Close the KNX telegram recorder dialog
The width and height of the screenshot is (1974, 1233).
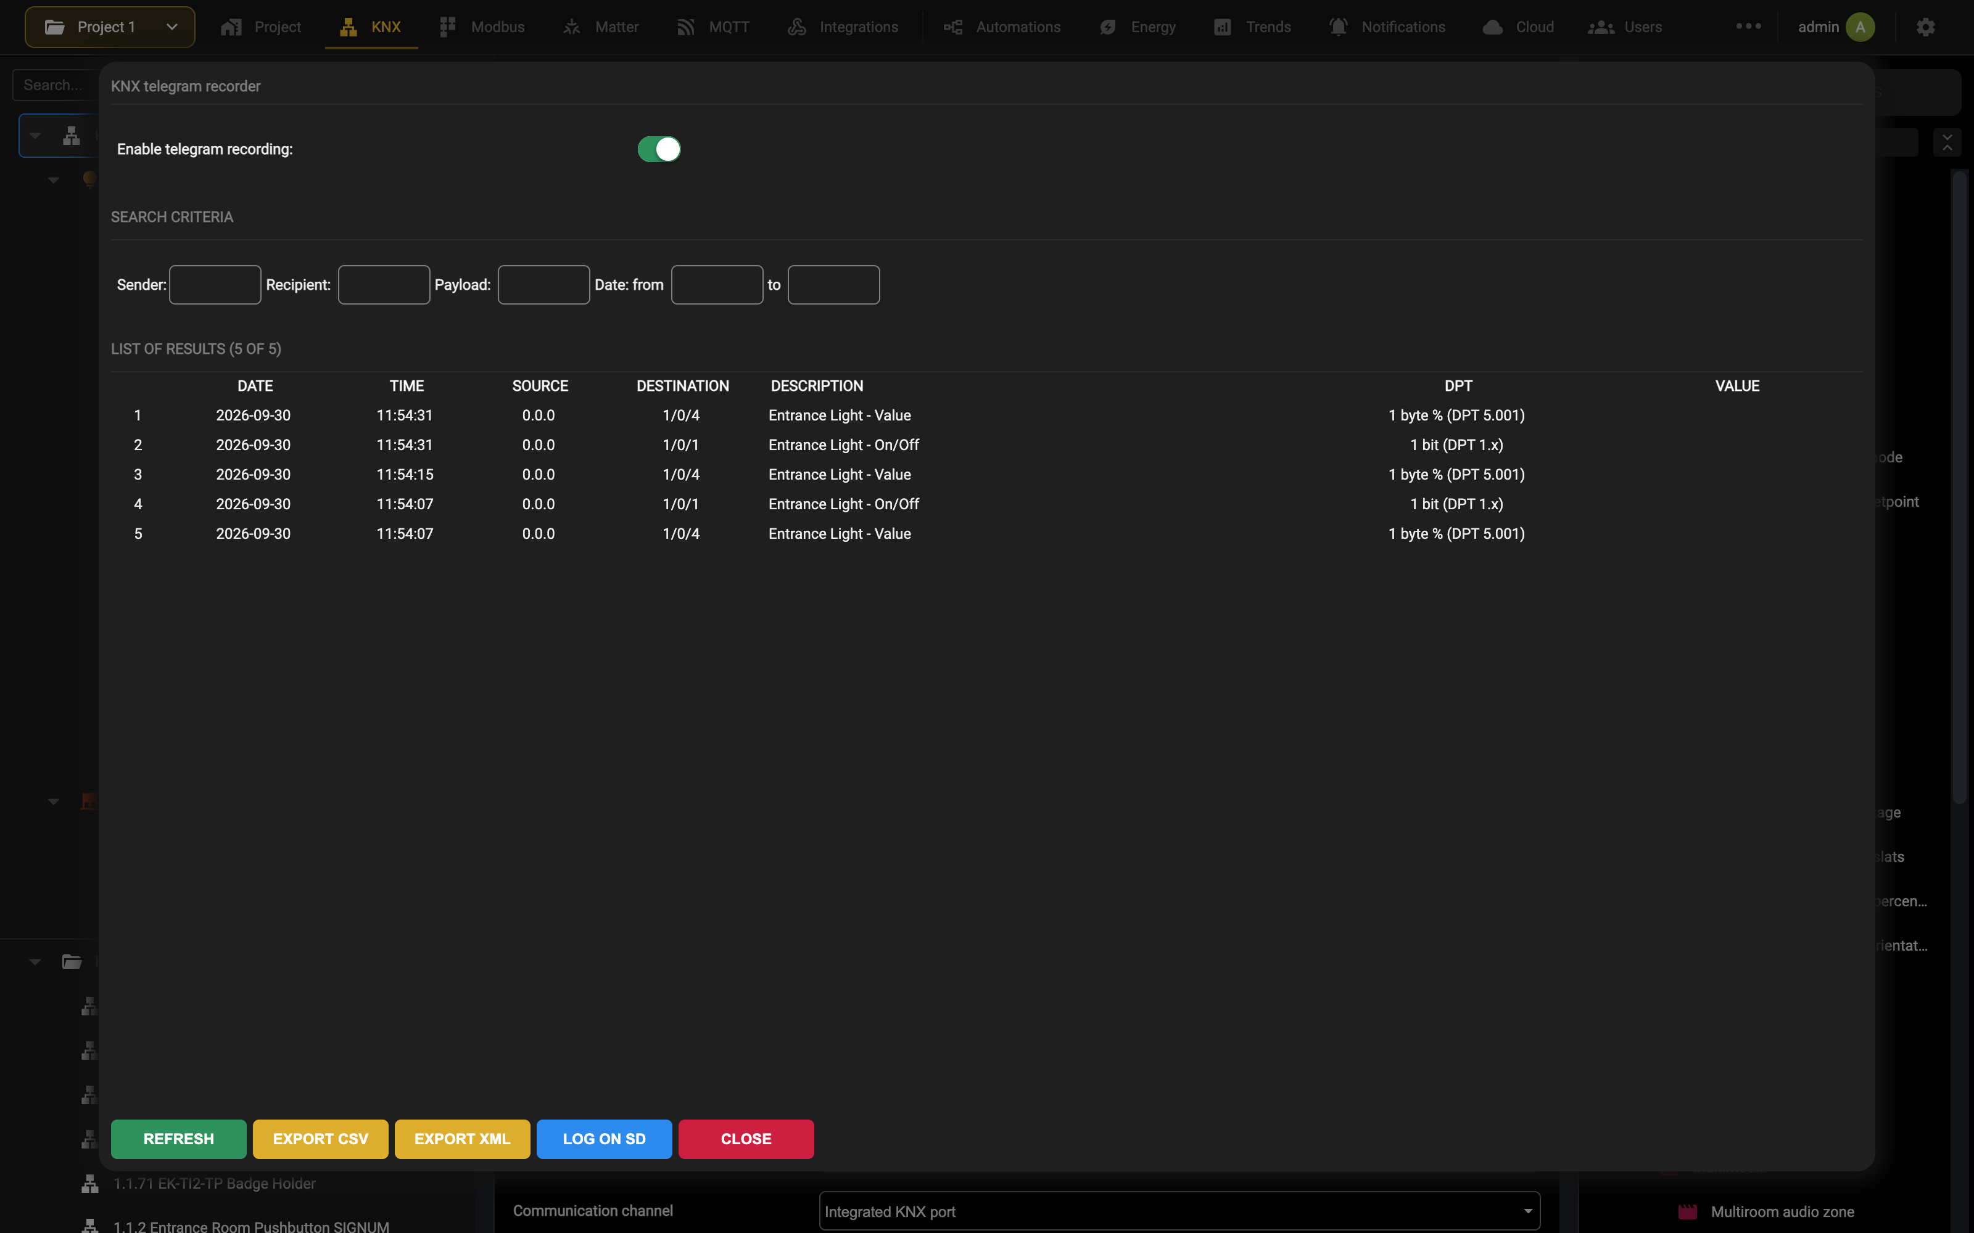746,1139
